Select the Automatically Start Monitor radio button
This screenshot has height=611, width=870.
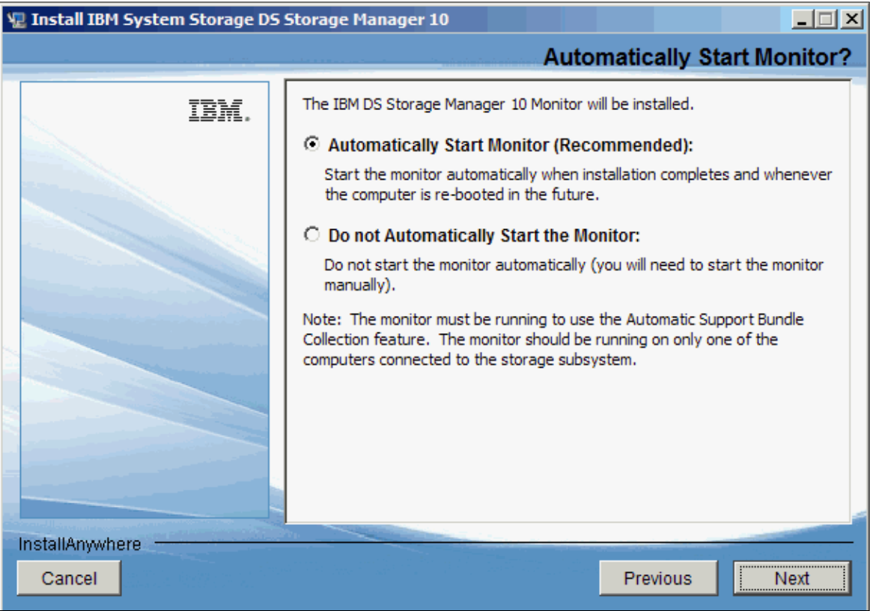[312, 145]
